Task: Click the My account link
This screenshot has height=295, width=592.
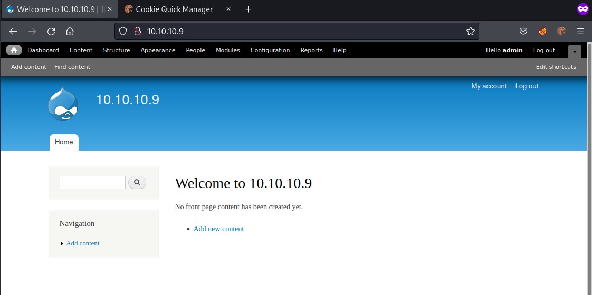Action: [489, 86]
